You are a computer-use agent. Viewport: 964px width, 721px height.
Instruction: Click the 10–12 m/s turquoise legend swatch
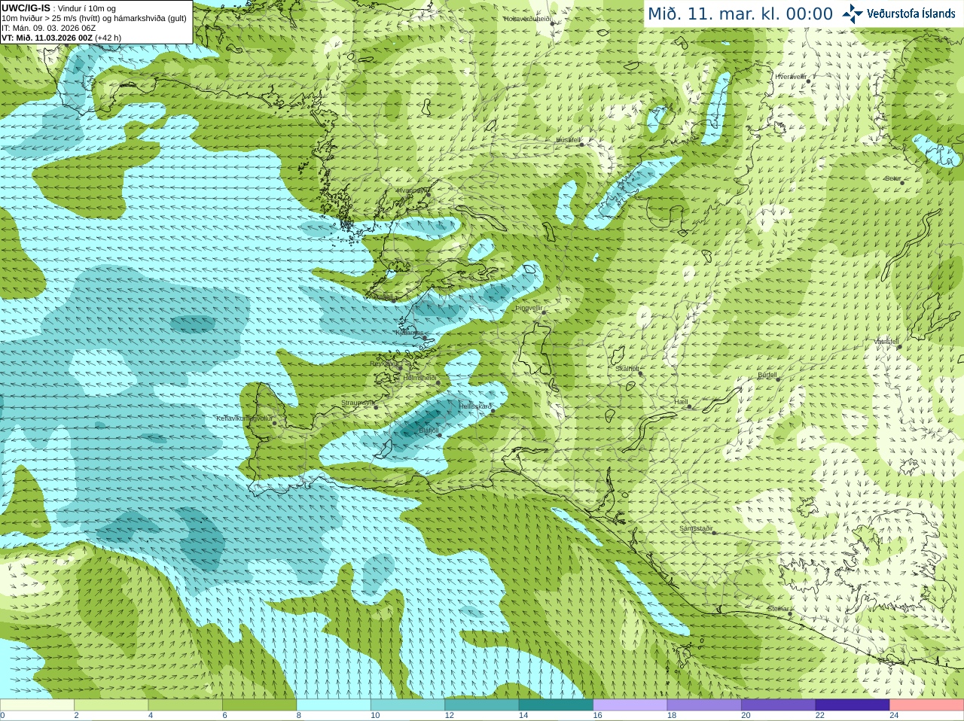tap(407, 705)
